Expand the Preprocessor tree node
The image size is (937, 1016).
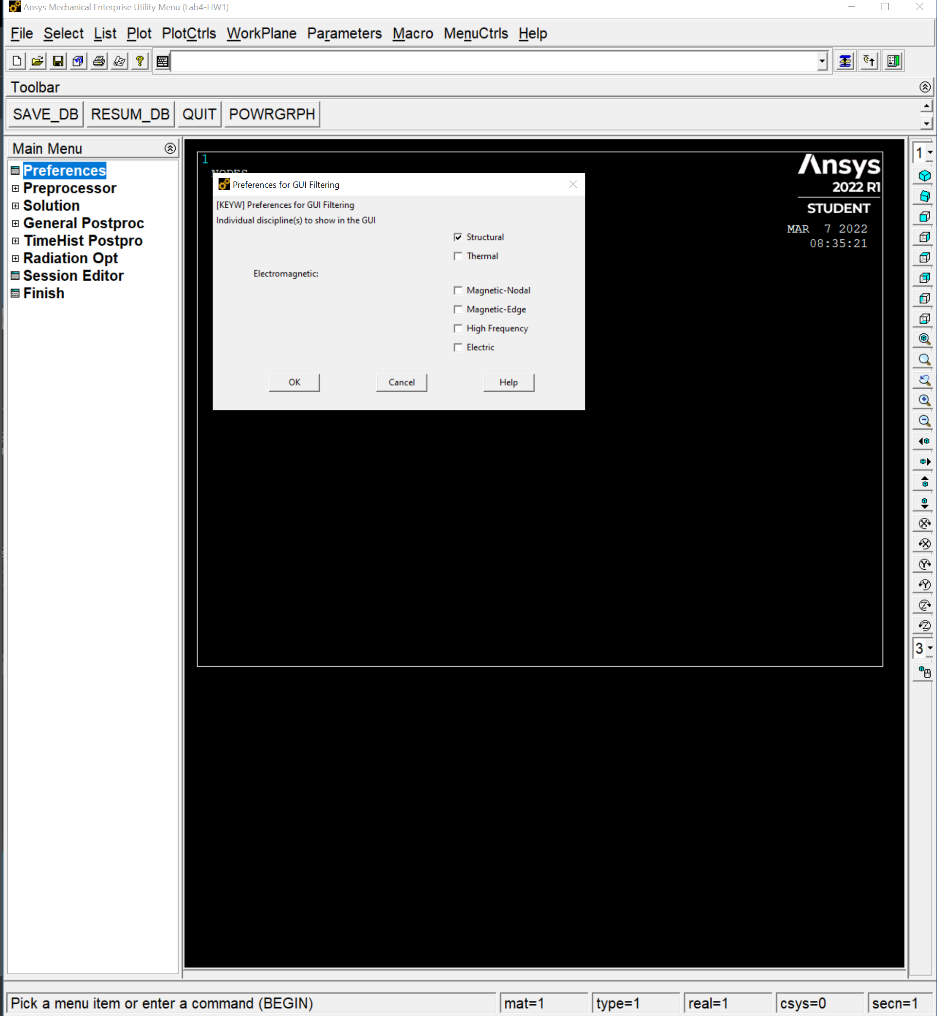[x=15, y=188]
